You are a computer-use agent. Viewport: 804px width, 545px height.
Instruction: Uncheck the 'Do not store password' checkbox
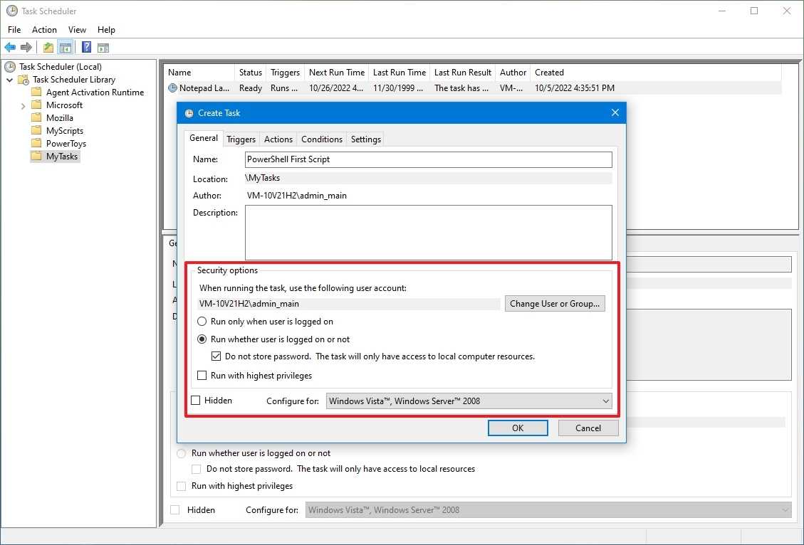point(216,356)
